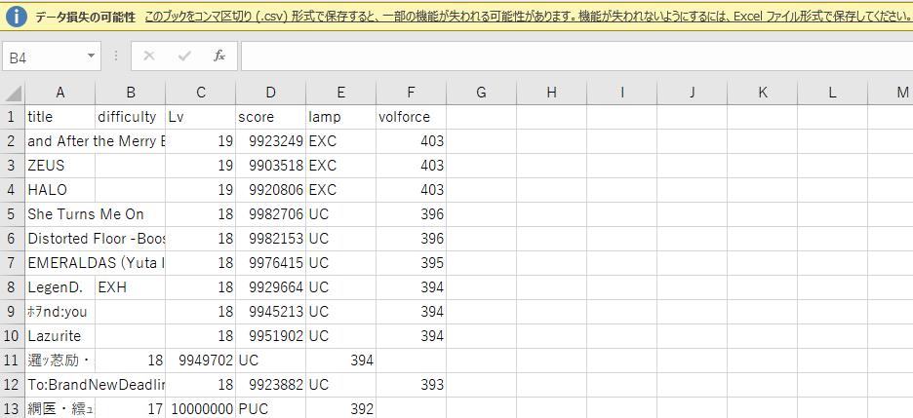Image resolution: width=913 pixels, height=418 pixels.
Task: Click the Lazurite title cell
Action: pos(60,336)
